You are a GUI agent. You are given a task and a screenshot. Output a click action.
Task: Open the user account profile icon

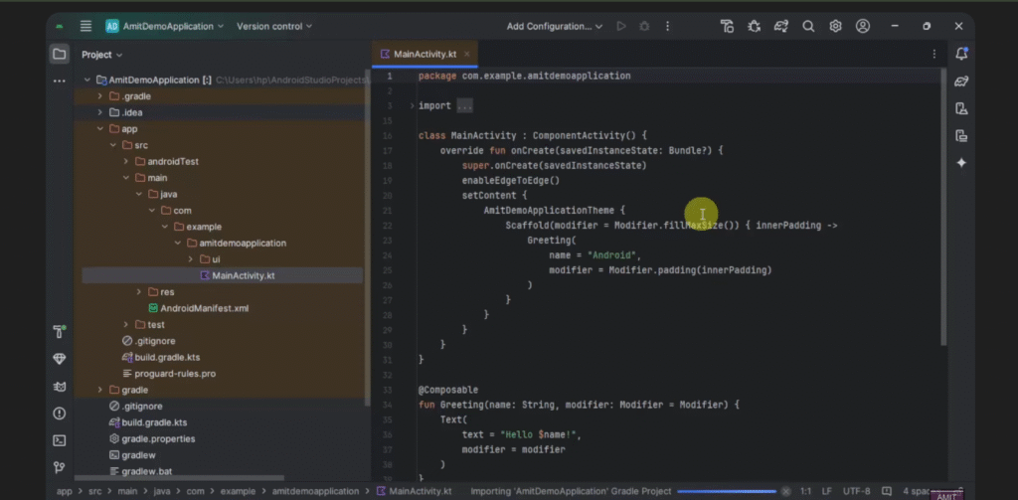pyautogui.click(x=863, y=26)
